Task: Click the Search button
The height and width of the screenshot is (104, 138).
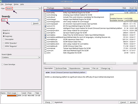Action: coord(36,24)
